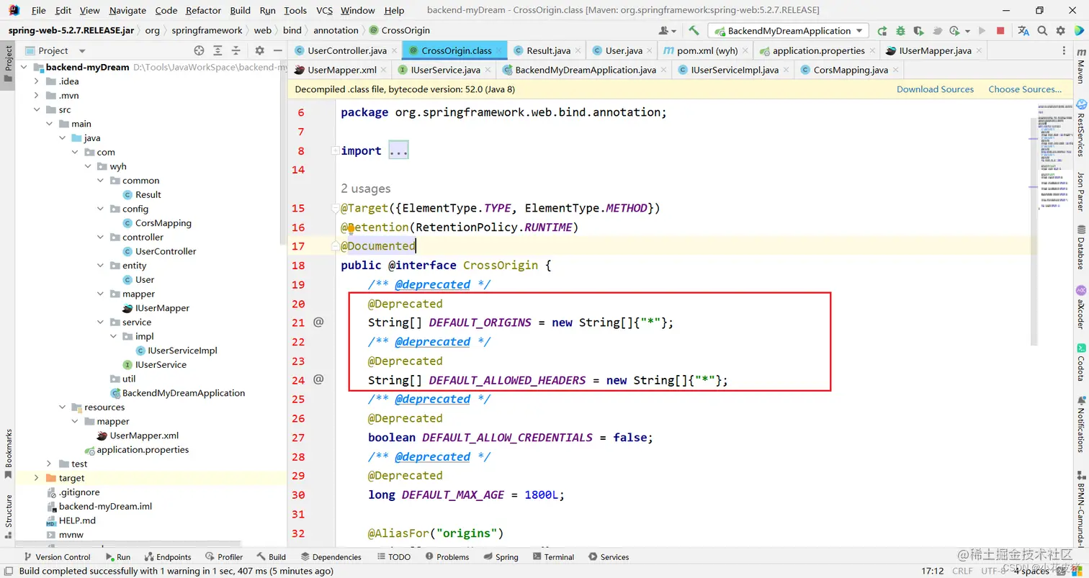The width and height of the screenshot is (1089, 578).
Task: Hide the Project panel with minus icon
Action: (277, 50)
